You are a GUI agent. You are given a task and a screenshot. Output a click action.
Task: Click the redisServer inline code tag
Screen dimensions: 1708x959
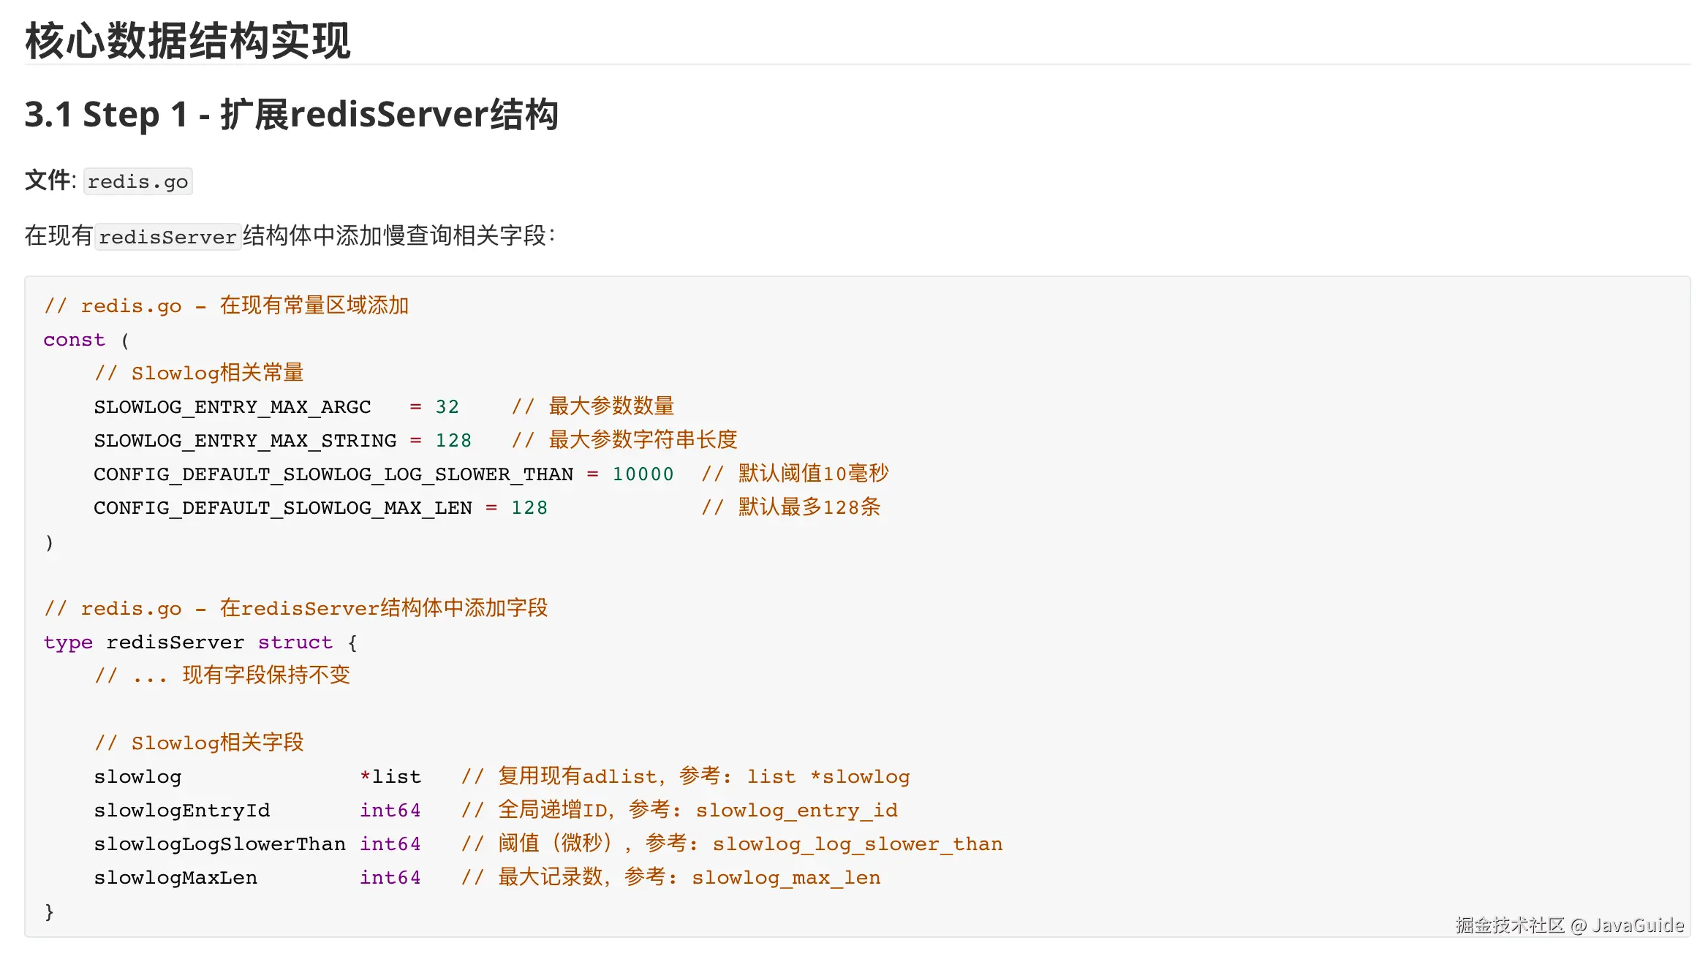coord(167,237)
